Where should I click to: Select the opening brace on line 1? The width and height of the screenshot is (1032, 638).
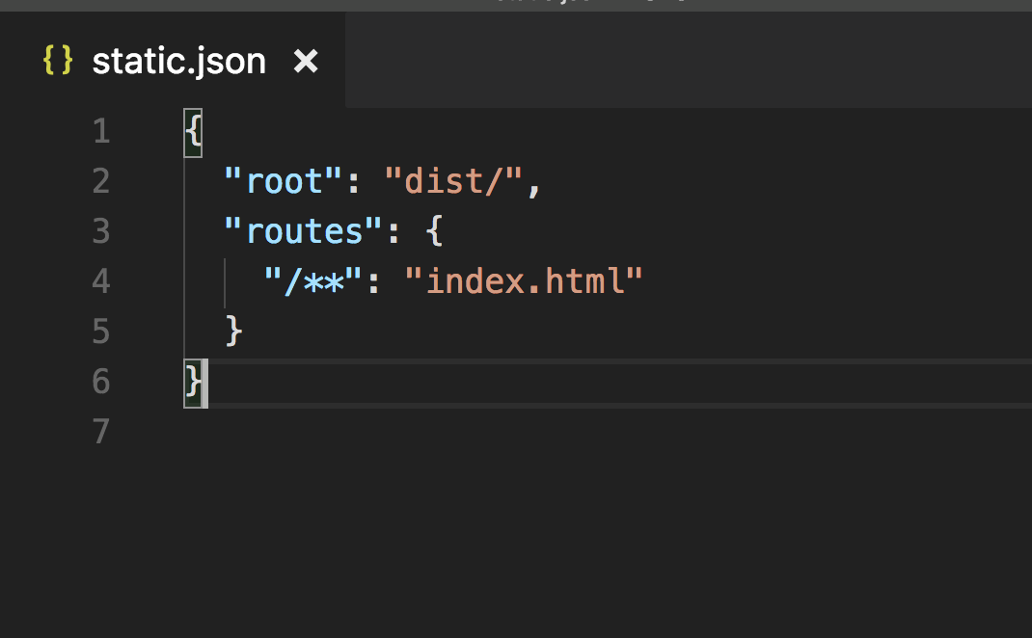191,131
